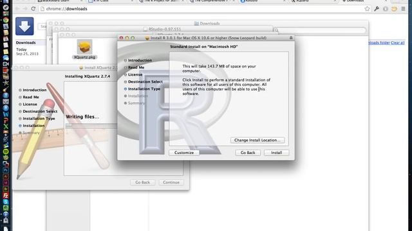Select Read Me step in R installer
412x231 pixels.
(x=136, y=67)
